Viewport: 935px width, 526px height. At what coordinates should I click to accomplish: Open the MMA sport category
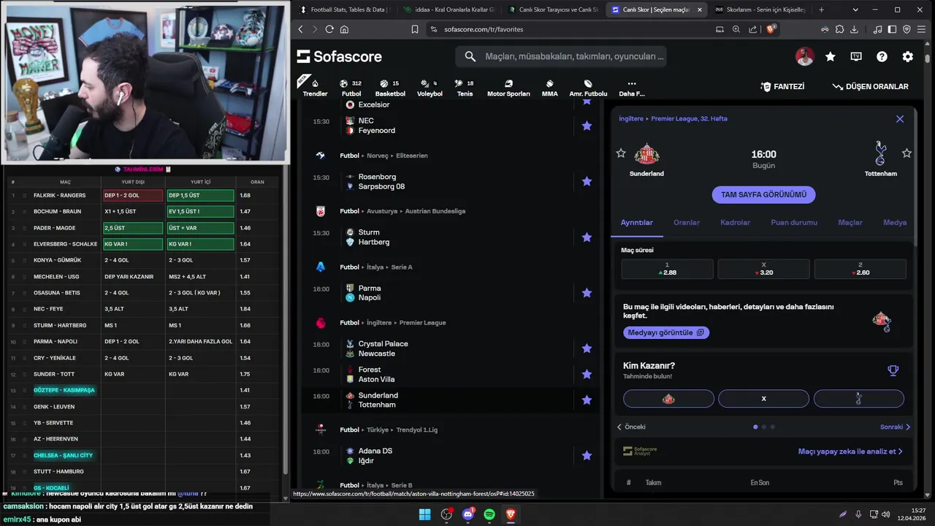(549, 88)
